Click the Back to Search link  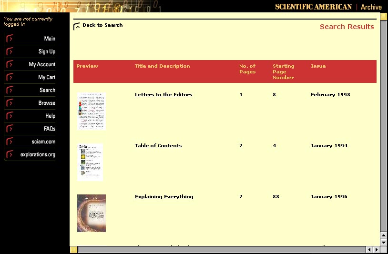(x=102, y=25)
